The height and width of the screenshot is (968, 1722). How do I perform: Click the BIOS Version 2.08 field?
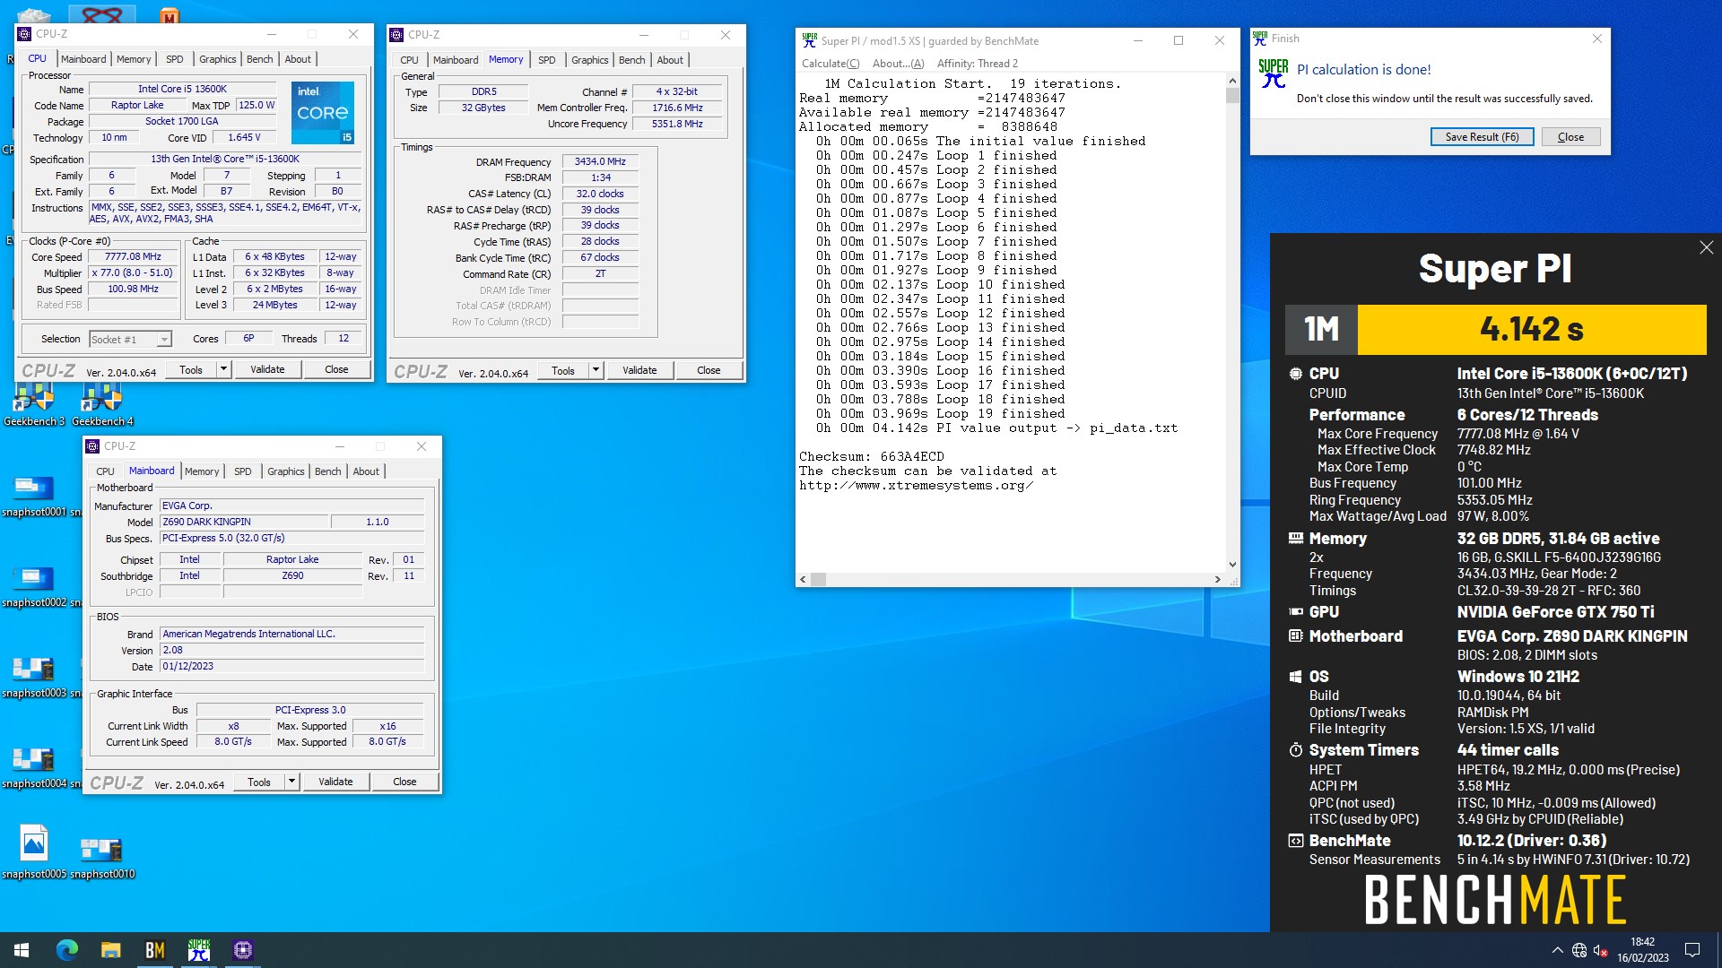[x=291, y=650]
